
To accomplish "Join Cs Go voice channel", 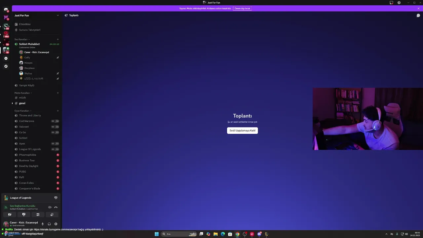I will [36, 132].
